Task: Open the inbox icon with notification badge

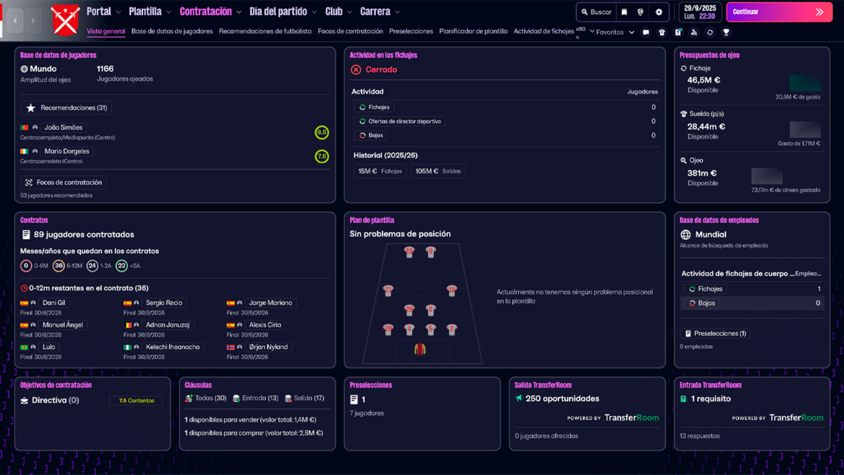Action: [678, 32]
